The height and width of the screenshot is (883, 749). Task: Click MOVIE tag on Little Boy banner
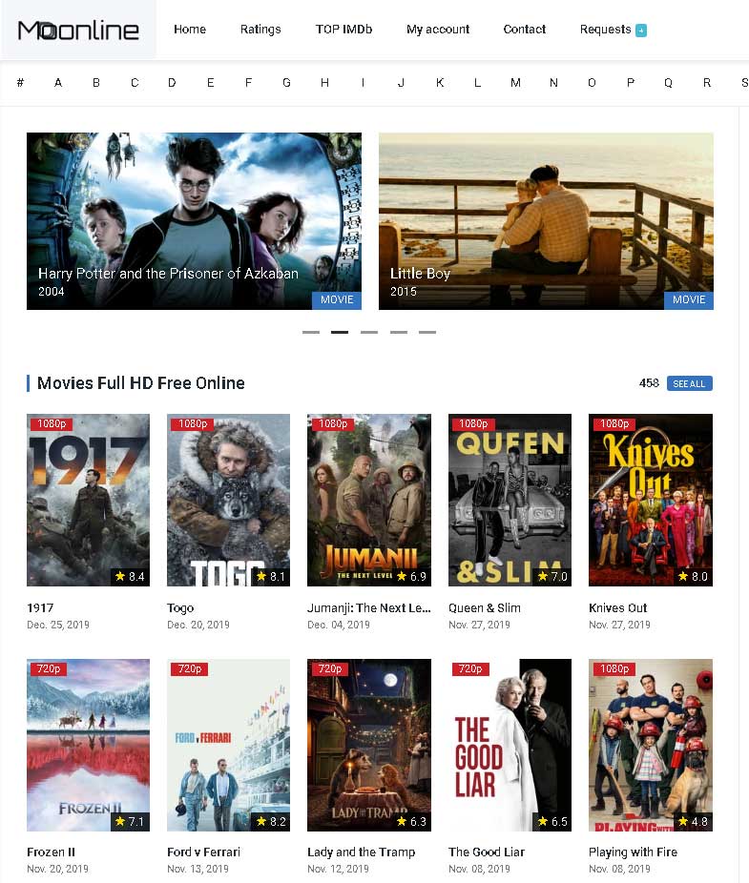[x=689, y=300]
